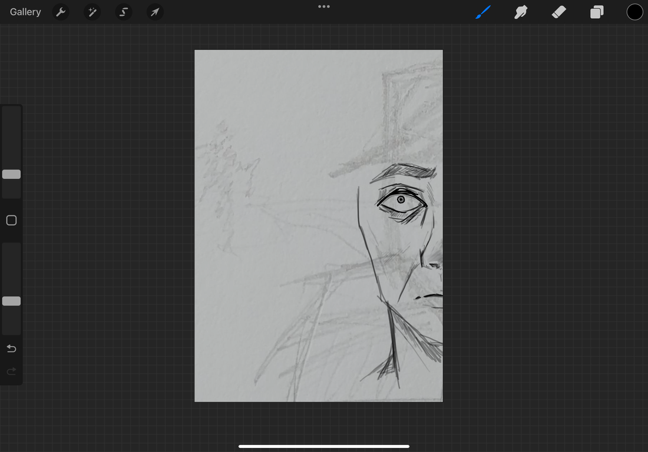Click the brush opacity slider handle

[11, 301]
